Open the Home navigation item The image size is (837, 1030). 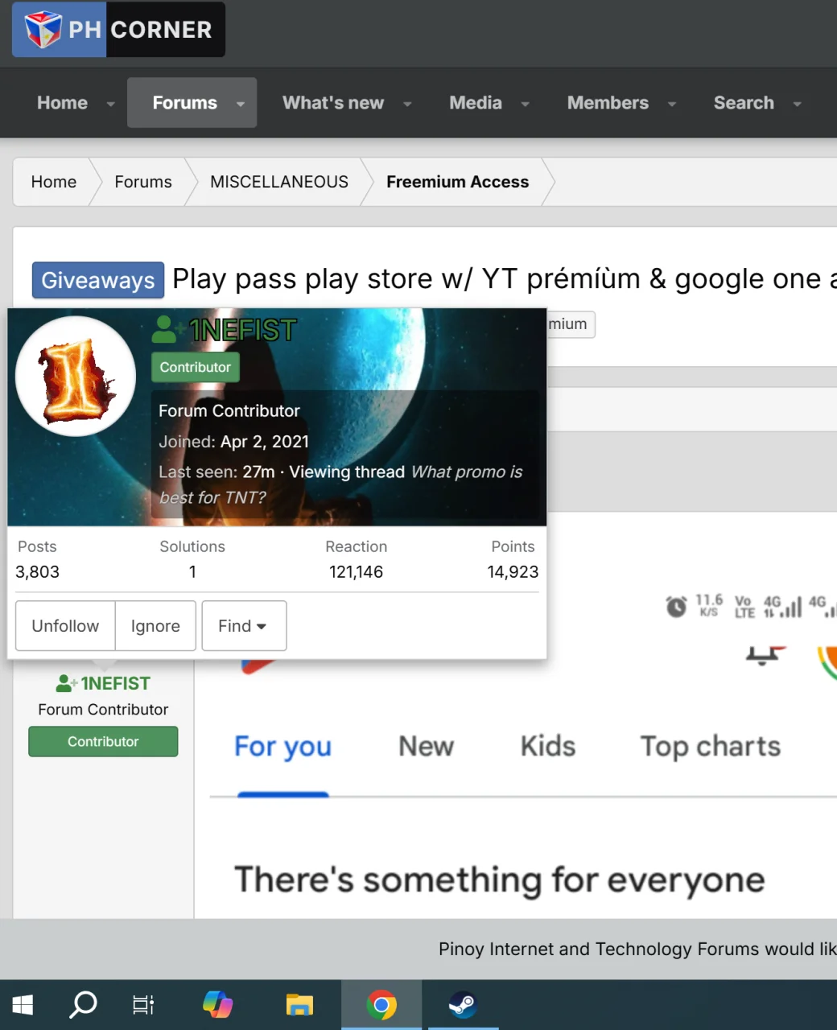pos(62,103)
